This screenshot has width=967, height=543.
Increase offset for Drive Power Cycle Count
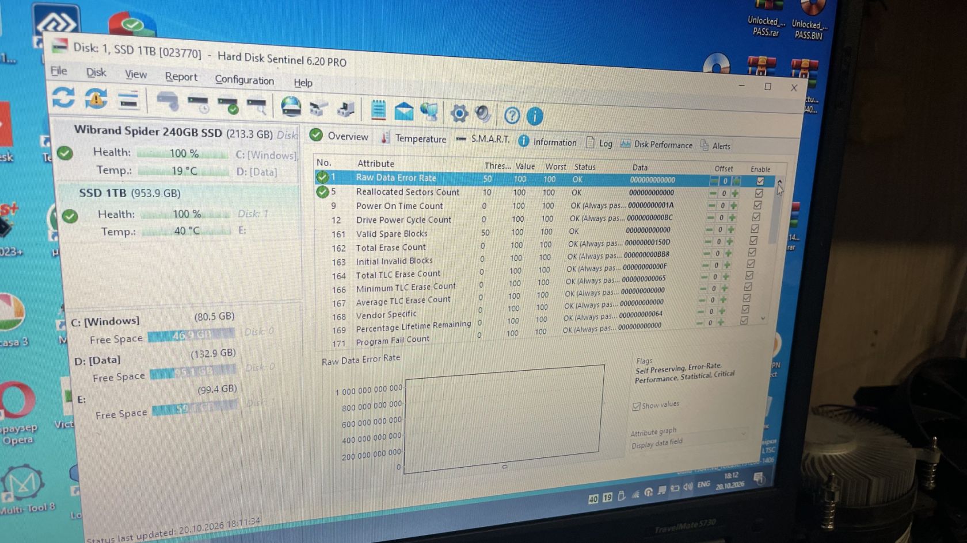click(732, 218)
